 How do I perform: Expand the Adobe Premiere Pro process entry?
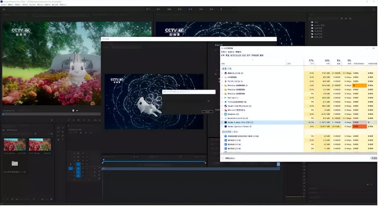click(x=222, y=122)
